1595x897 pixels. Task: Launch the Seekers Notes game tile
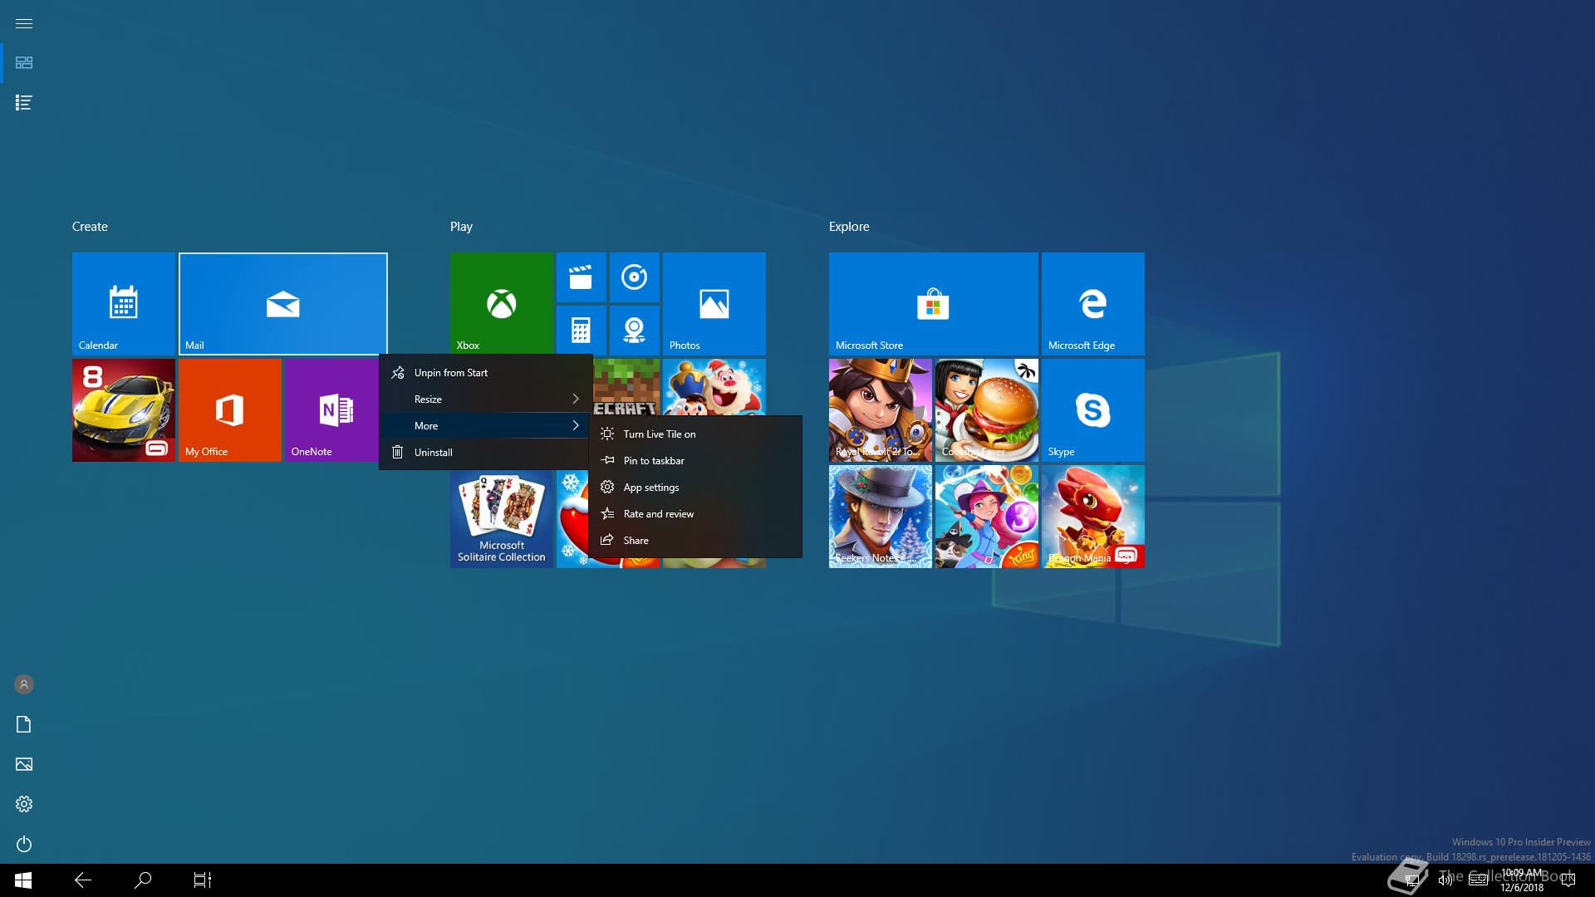880,517
